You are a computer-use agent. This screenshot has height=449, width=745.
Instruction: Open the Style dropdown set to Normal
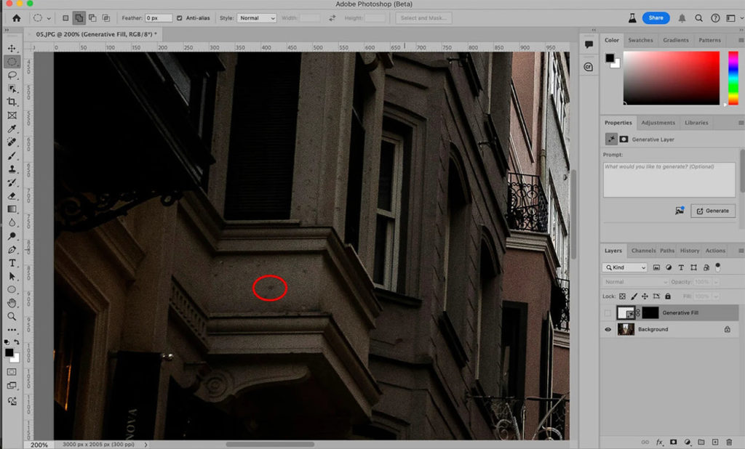click(x=257, y=17)
